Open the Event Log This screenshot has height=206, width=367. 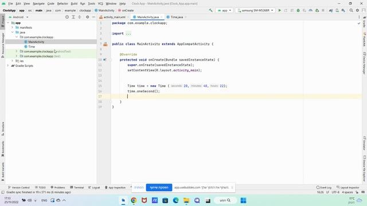tap(323, 187)
